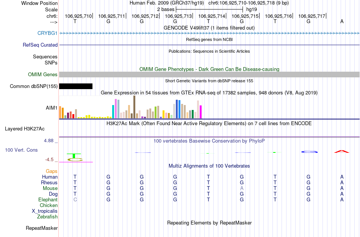
Task: Click the Gaps row label
Action: (x=52, y=171)
